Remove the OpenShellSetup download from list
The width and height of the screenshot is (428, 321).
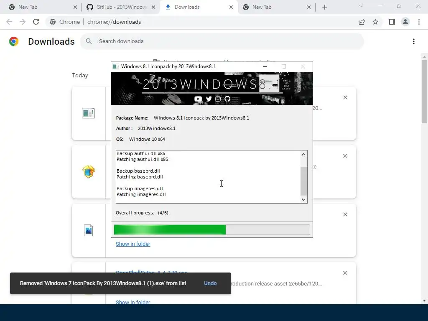pyautogui.click(x=345, y=273)
